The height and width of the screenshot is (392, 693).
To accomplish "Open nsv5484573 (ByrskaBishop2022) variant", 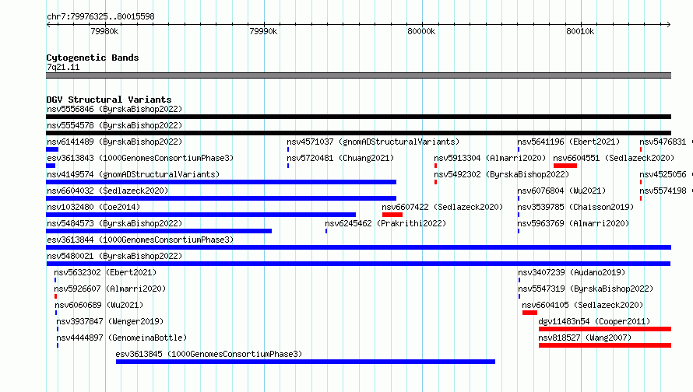I will (114, 223).
